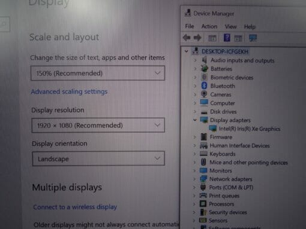Click the Firmware category icon
This screenshot has height=229, width=306.
point(203,137)
